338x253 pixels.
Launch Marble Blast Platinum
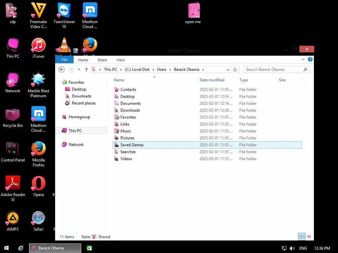point(38,85)
